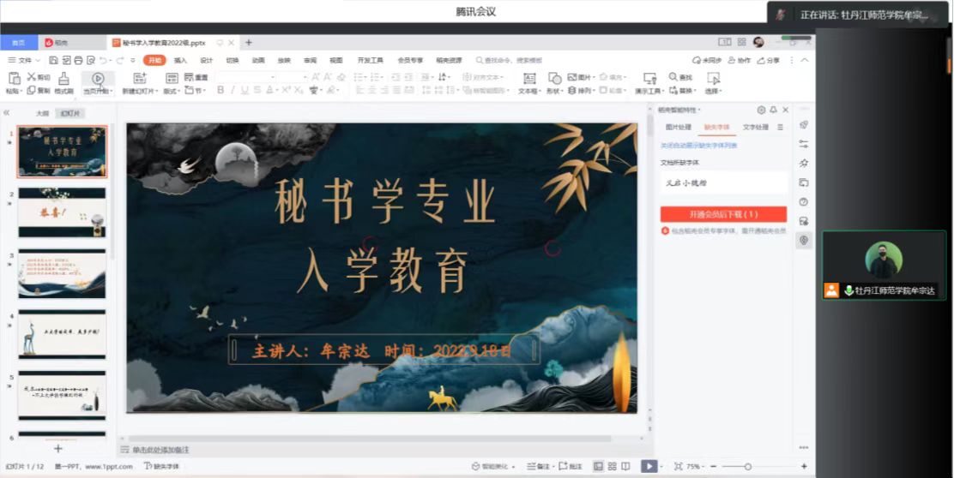This screenshot has height=478, width=954.
Task: Click the Bold formatting icon
Action: pos(220,90)
